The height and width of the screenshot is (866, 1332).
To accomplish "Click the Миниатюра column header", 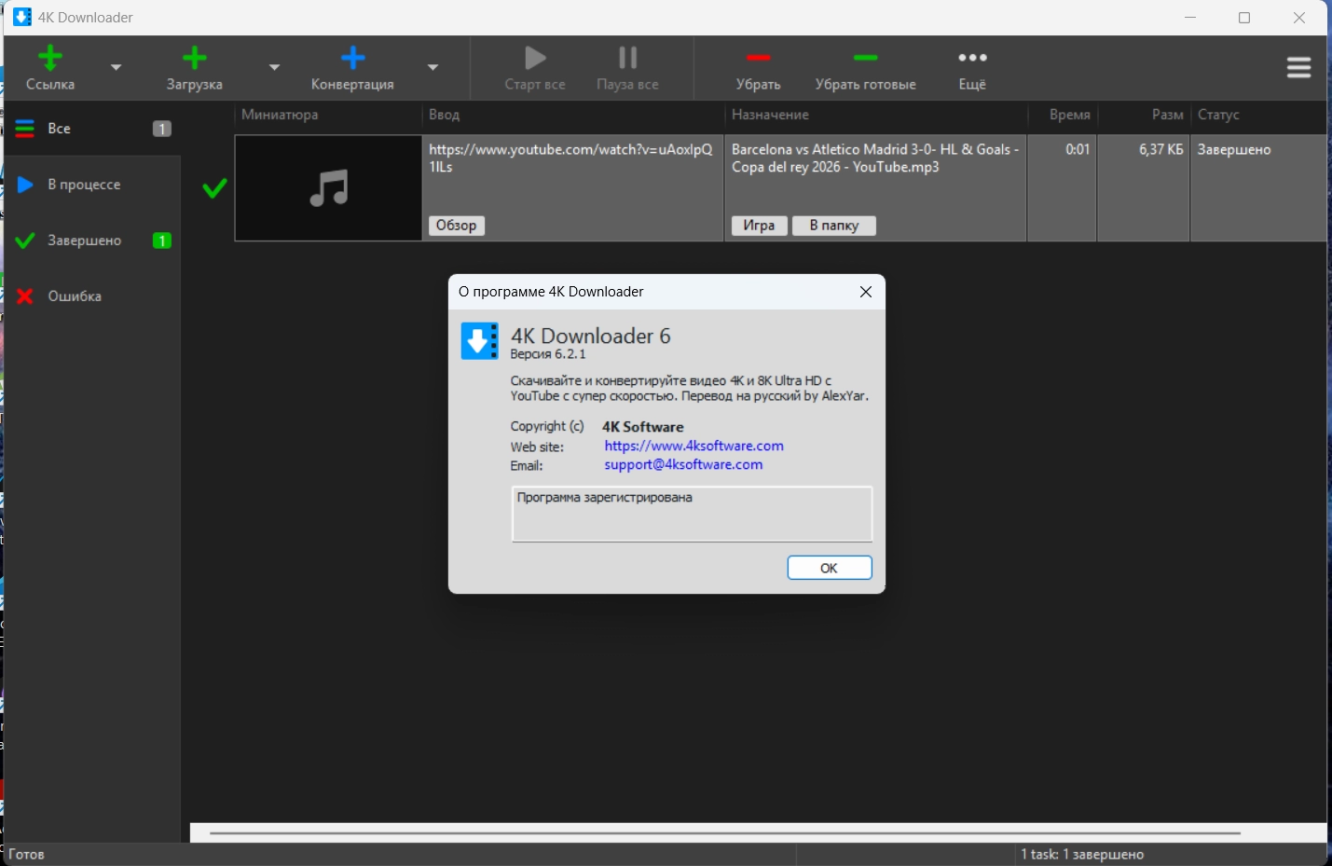I will (x=328, y=115).
